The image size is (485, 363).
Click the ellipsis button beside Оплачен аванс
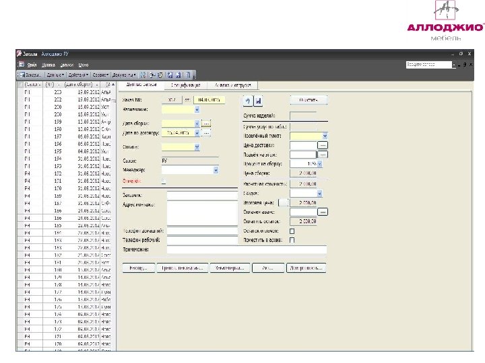pos(323,212)
